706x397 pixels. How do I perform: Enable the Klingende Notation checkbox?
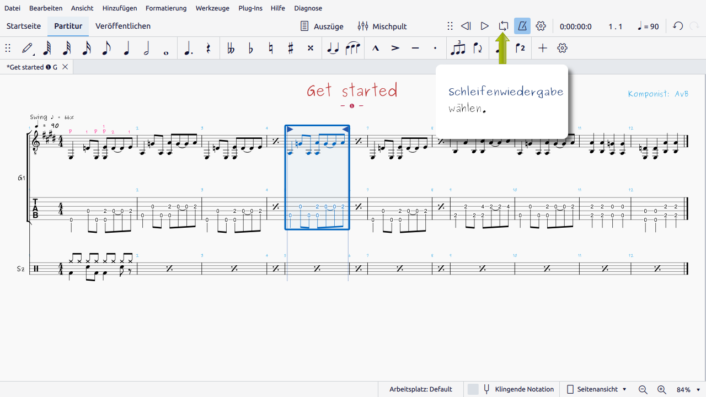[x=473, y=389]
